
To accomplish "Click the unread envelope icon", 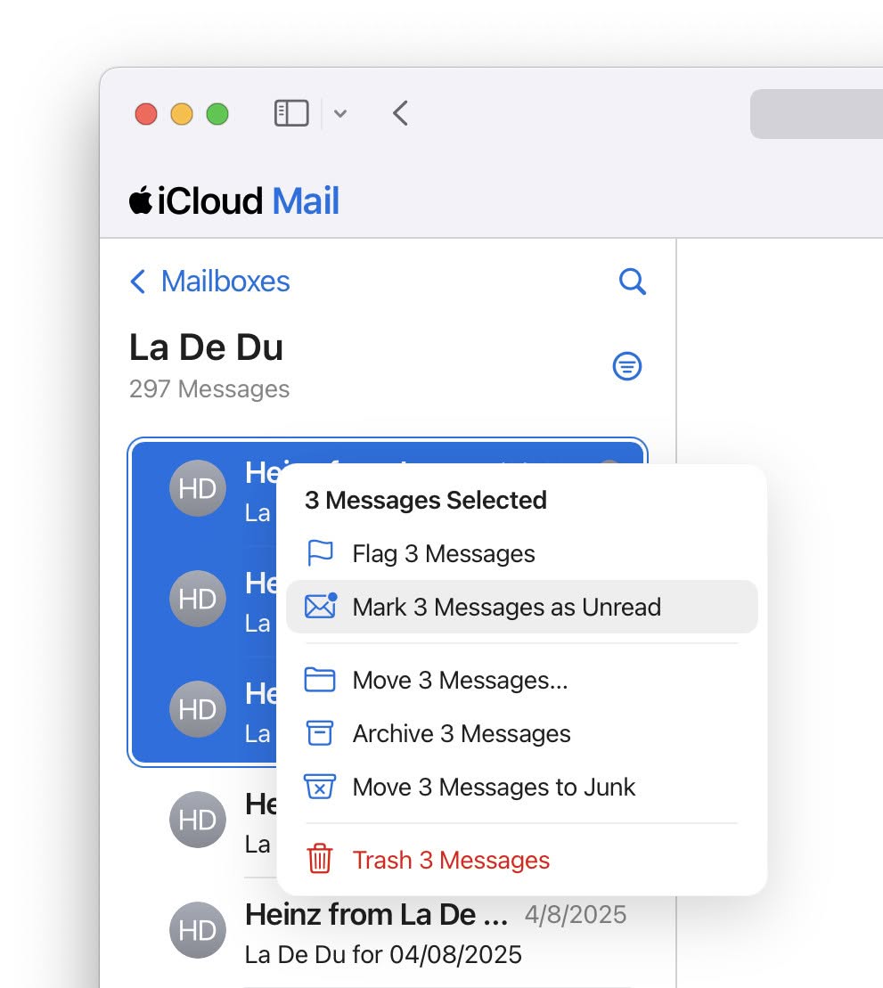I will point(321,606).
